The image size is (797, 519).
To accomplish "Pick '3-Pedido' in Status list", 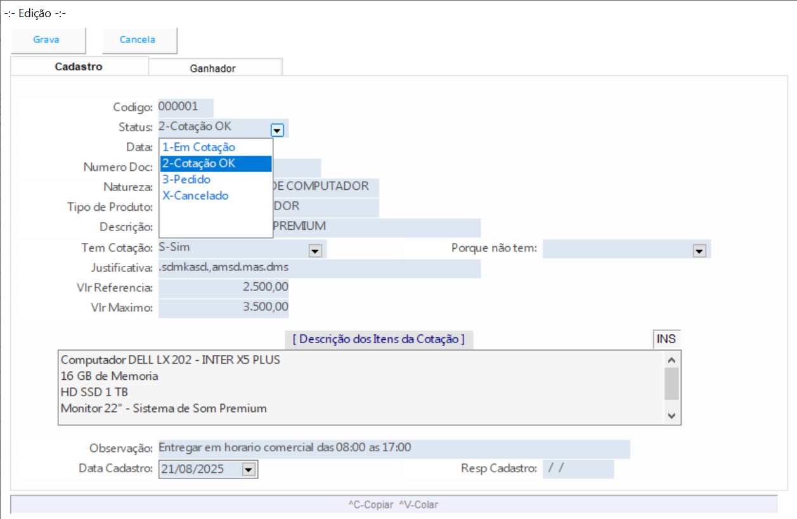I will point(186,180).
